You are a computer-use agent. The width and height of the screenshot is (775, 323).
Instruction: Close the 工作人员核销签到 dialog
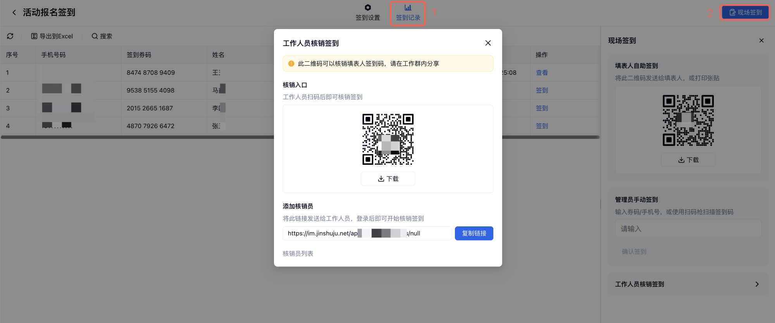488,43
